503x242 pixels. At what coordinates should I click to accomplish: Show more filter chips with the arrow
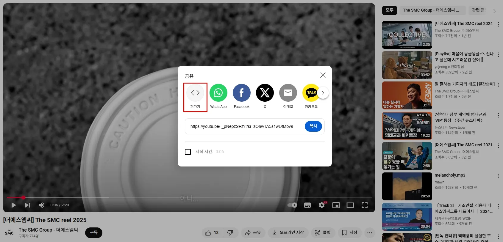pos(495,11)
